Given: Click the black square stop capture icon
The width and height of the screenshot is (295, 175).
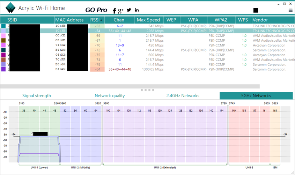Looking at the screenshot, I should click(256, 11).
